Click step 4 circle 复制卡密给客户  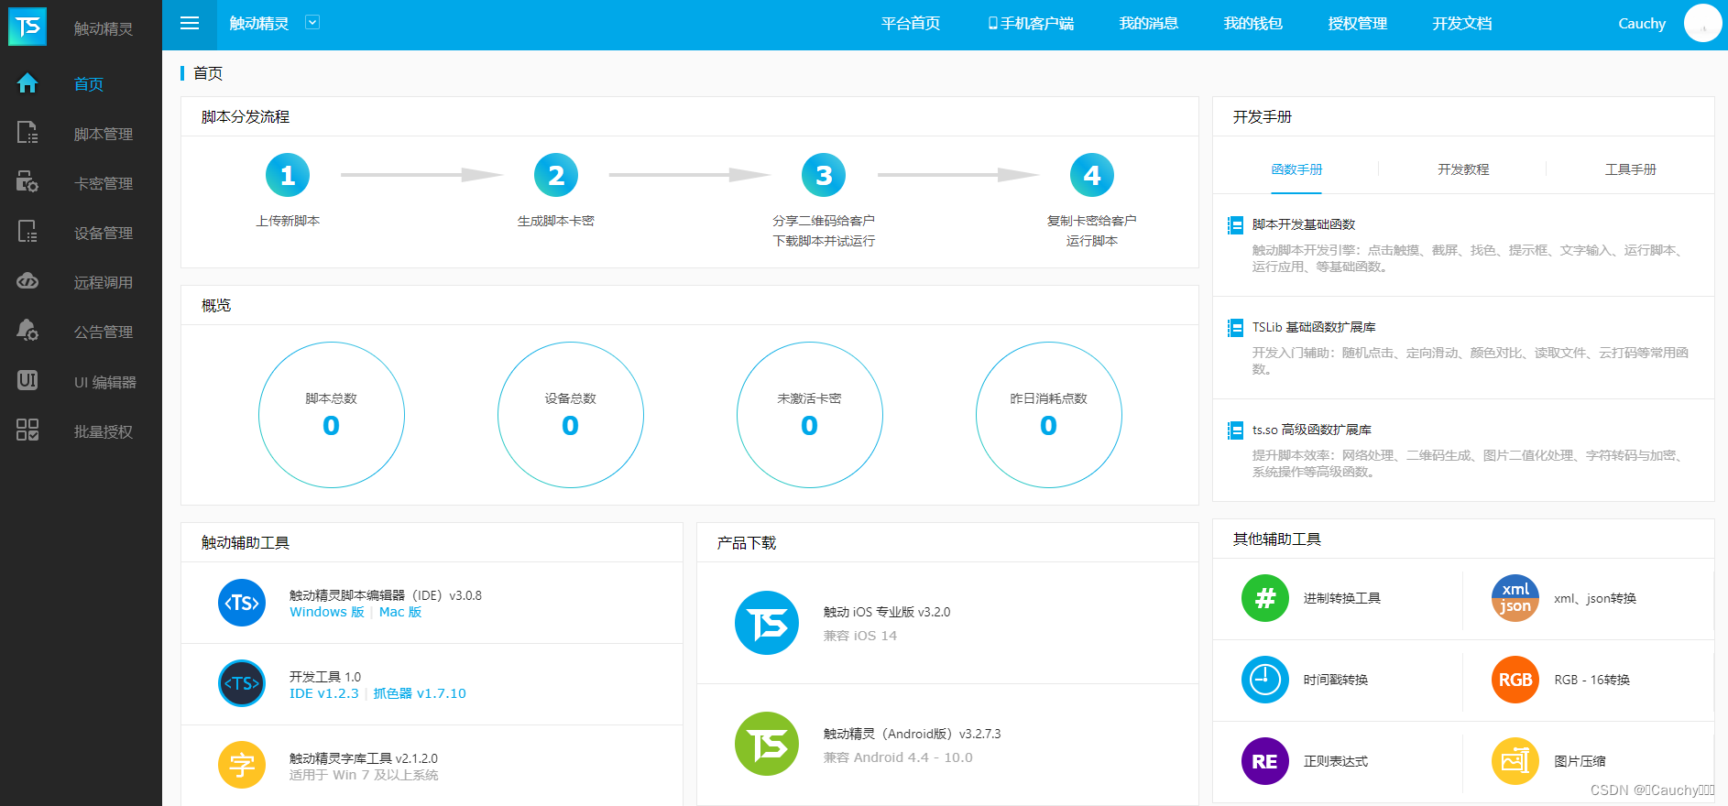pyautogui.click(x=1092, y=175)
